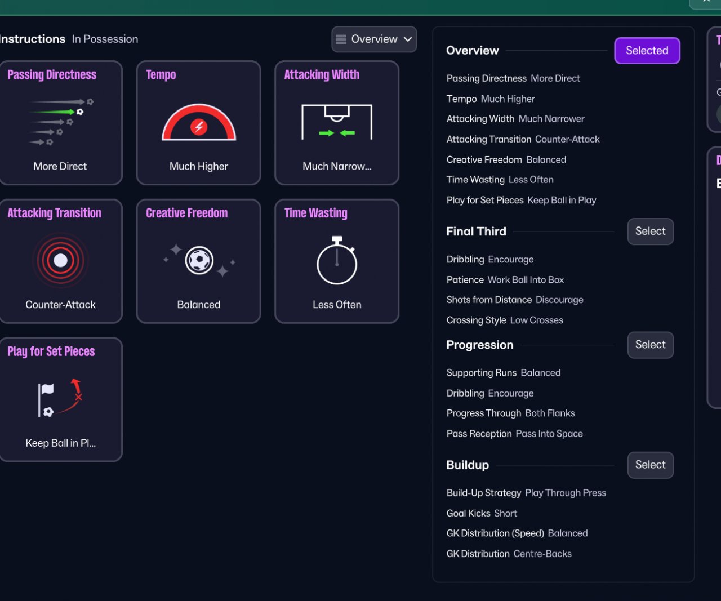
Task: Click the Passing Directness card title
Action: [52, 75]
